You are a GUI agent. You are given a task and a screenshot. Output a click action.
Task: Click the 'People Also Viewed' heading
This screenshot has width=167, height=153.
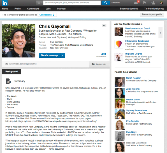pyautogui.click(x=126, y=72)
